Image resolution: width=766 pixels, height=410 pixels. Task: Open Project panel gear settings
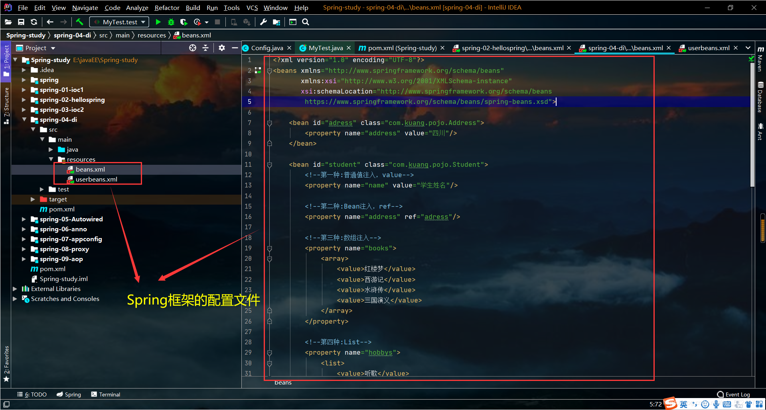222,48
